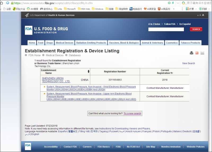212x152 pixels.
Task: Select the Tobacco Products tab
Action: click(x=190, y=43)
